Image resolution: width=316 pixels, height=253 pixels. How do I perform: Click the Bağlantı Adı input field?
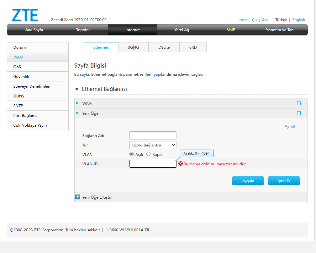coord(153,135)
